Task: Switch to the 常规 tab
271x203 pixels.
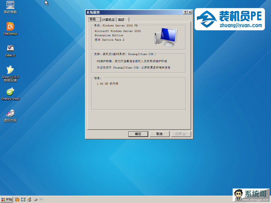Action: [x=94, y=19]
